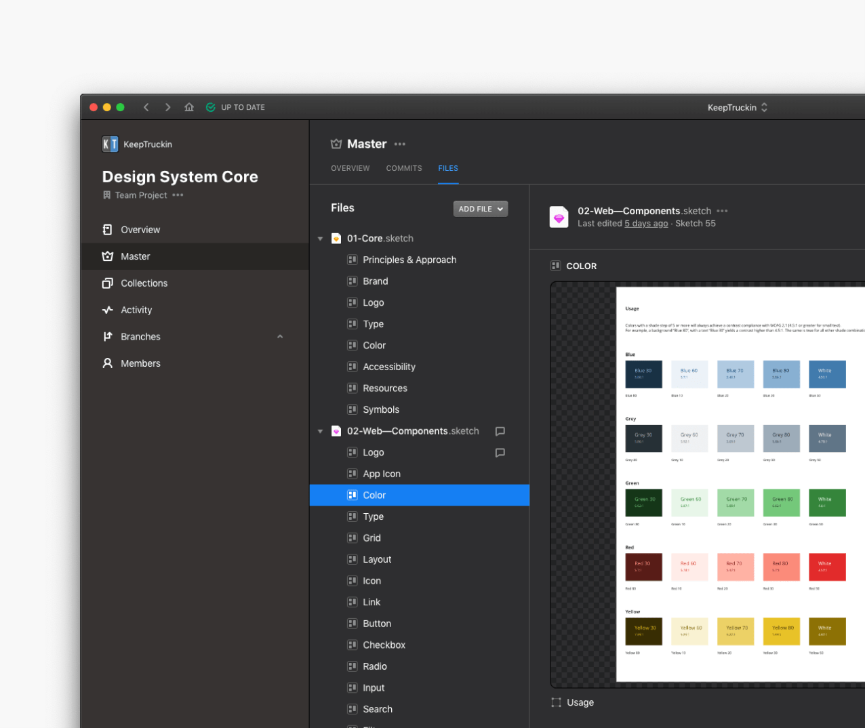
Task: Select the highlighted Color page under 02-Web—Components
Action: click(x=420, y=495)
